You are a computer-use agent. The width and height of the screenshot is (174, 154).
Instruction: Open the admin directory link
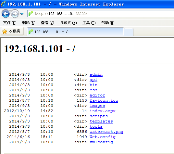tap(96, 74)
